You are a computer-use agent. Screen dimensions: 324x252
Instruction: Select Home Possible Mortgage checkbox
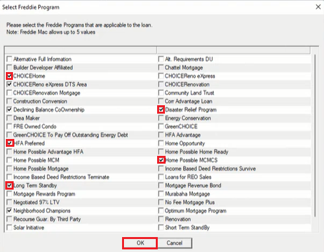pos(9,169)
